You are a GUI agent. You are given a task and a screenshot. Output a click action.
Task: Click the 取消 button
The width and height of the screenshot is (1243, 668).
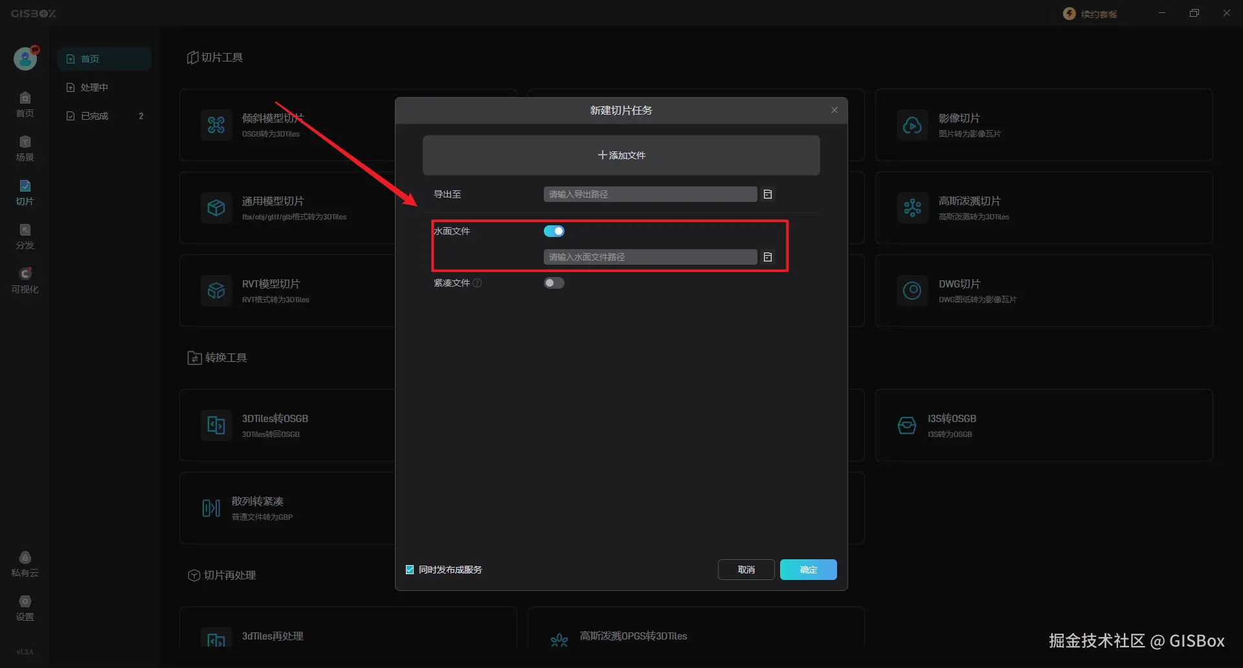[x=746, y=570]
